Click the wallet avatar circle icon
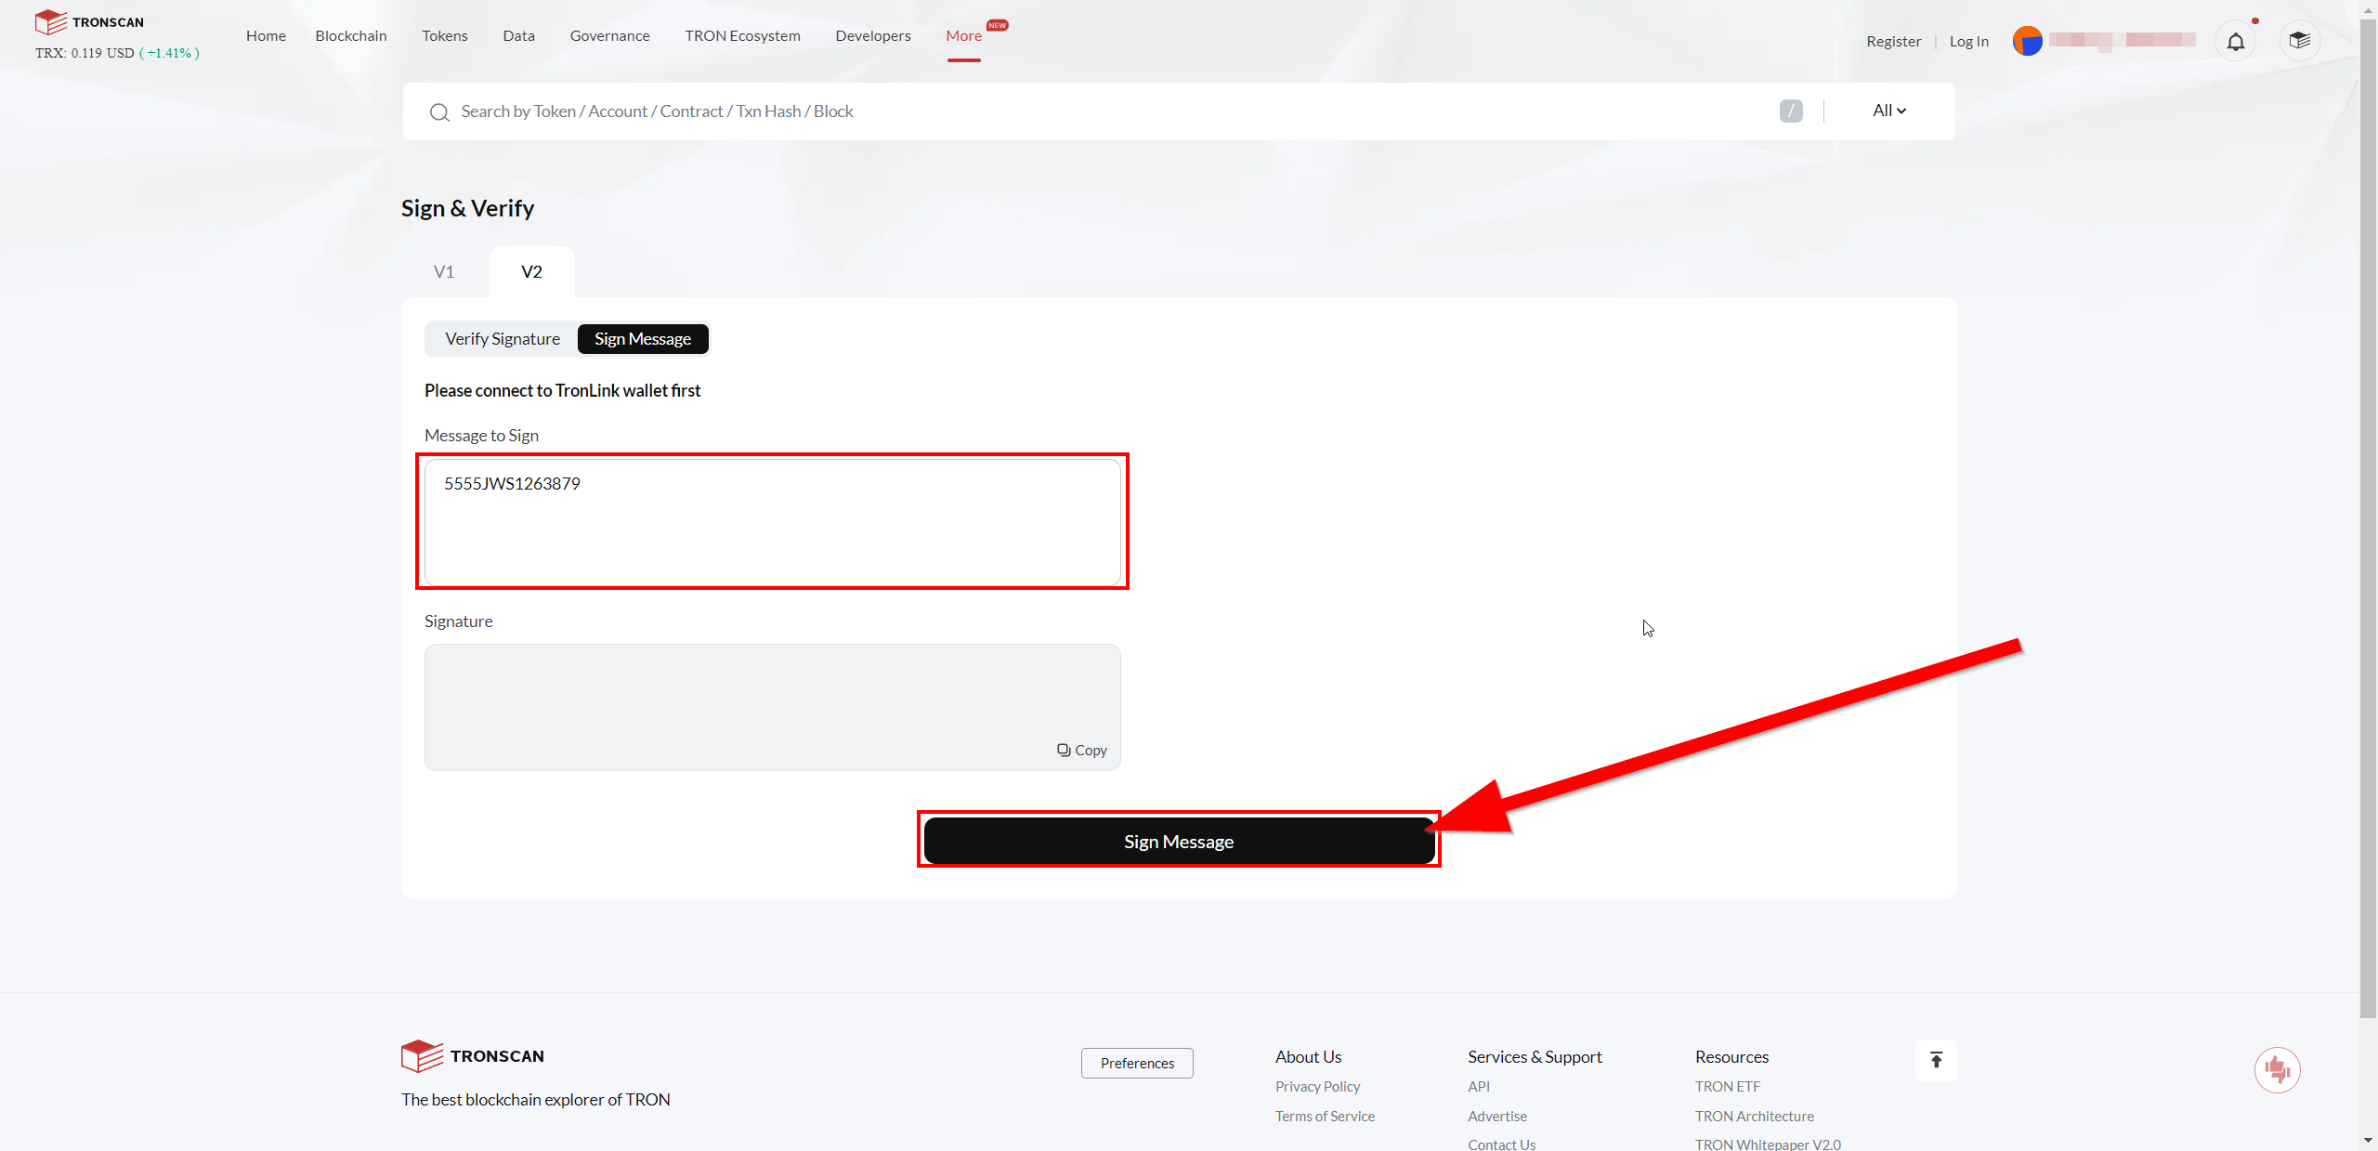 click(2027, 41)
